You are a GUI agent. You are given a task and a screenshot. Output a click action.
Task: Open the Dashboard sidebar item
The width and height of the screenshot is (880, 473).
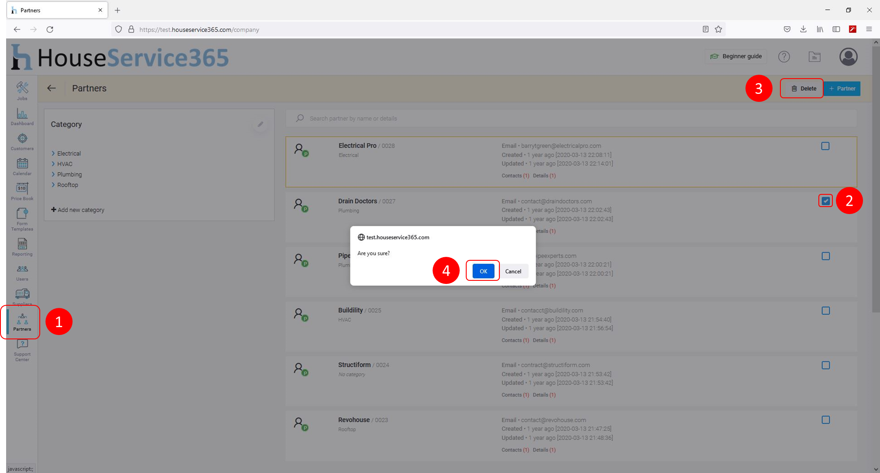22,116
